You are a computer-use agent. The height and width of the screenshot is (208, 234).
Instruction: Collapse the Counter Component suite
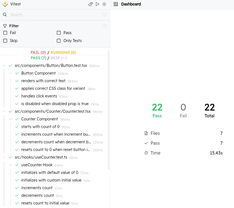coord(10,119)
